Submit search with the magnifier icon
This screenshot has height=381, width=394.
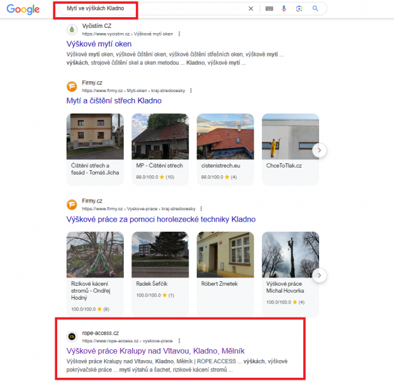tap(315, 8)
